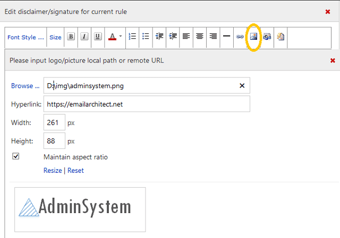Viewport: 340px width, 238px height.
Task: Increase paragraph indent
Action: coord(173,37)
